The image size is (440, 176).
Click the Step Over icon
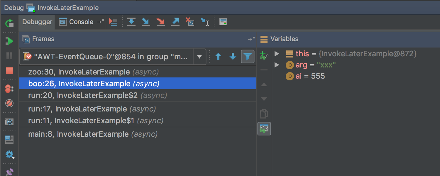131,22
